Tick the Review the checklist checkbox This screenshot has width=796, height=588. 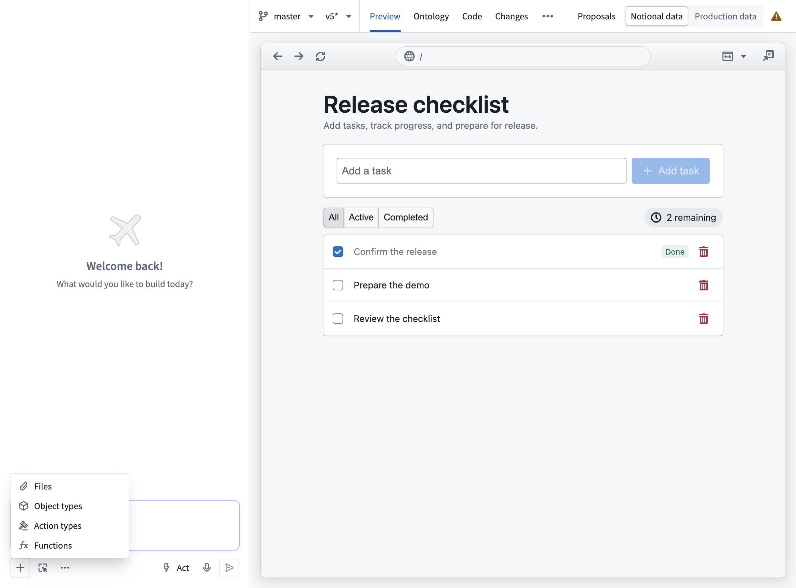coord(338,319)
